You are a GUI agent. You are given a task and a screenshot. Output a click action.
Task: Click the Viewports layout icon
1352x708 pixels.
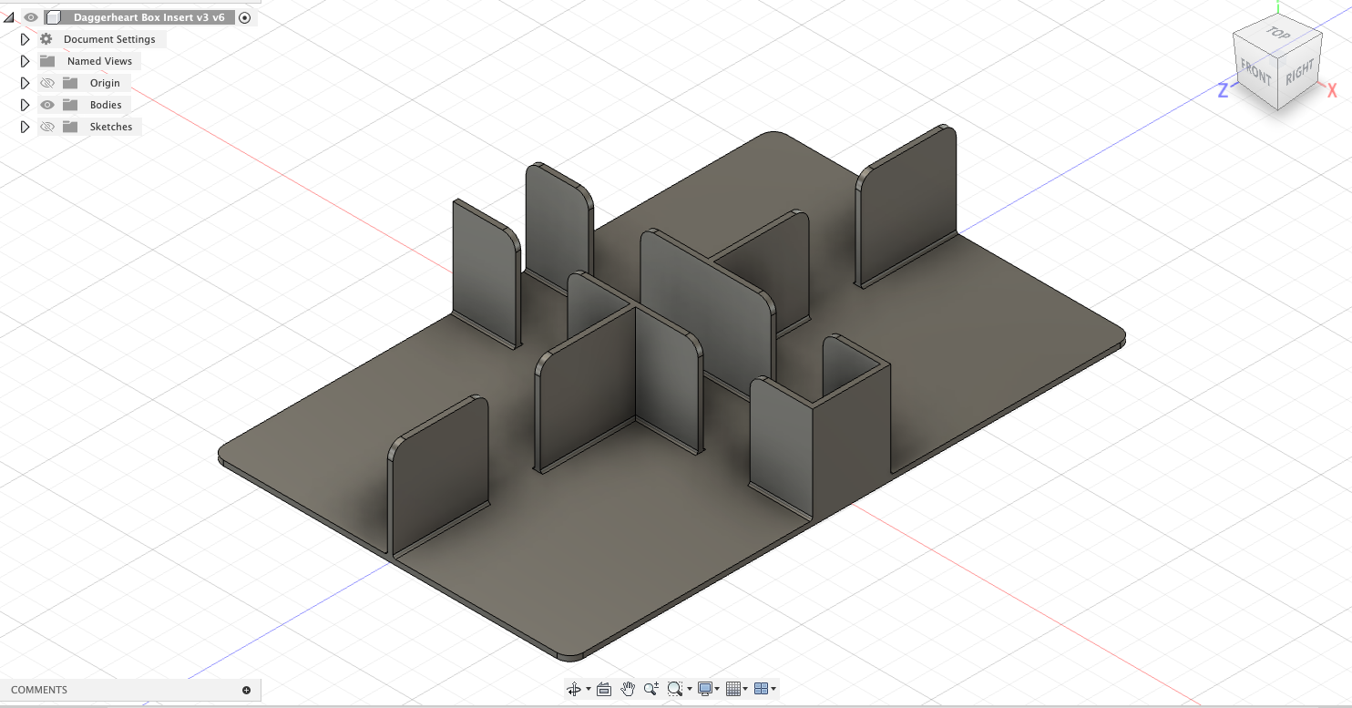(762, 689)
